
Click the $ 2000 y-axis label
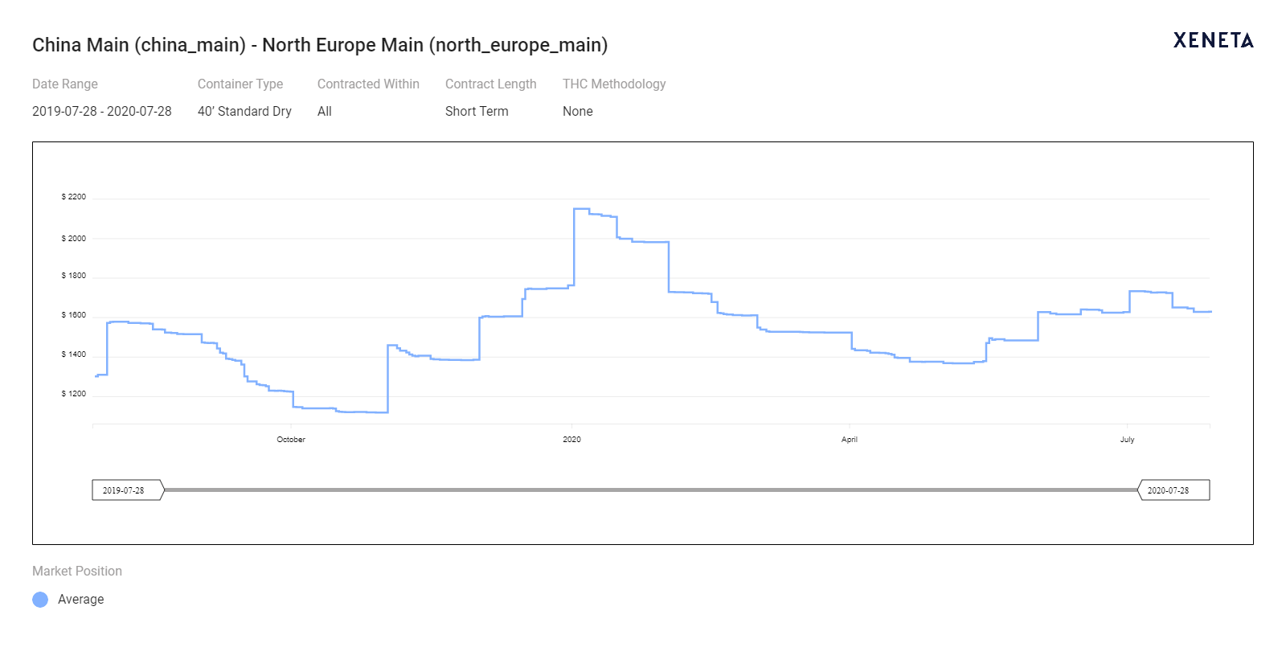(74, 239)
